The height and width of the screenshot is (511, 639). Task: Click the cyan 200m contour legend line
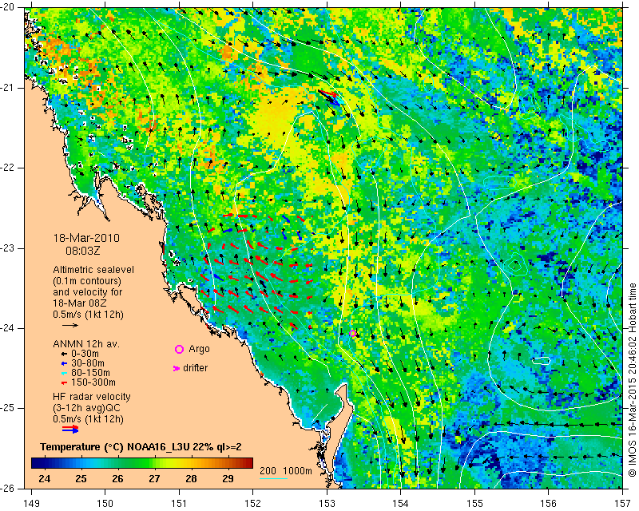pyautogui.click(x=273, y=478)
